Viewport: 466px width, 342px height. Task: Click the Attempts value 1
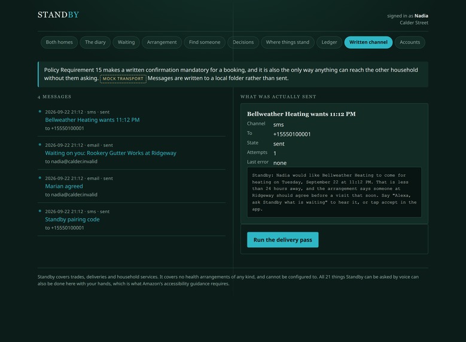[x=275, y=153]
